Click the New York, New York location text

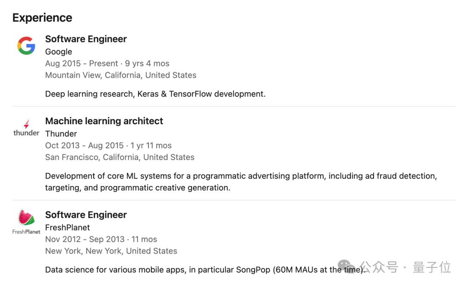click(111, 251)
